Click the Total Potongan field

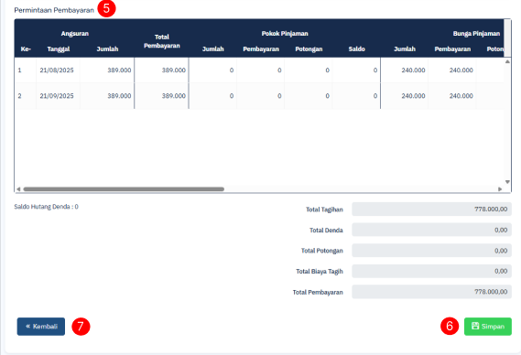pos(431,251)
